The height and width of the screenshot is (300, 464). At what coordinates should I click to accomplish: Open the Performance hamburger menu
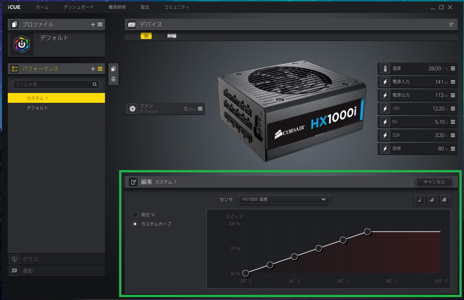(100, 69)
